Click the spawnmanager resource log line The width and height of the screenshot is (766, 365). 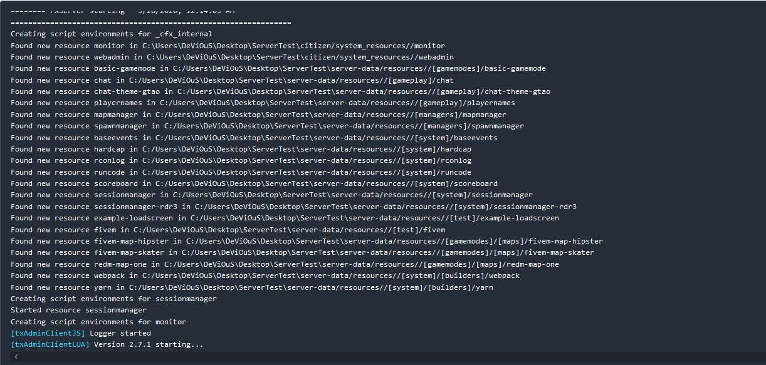pos(267,126)
